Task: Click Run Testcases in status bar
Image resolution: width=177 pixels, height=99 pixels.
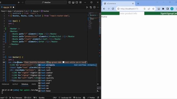Action: 16,98
